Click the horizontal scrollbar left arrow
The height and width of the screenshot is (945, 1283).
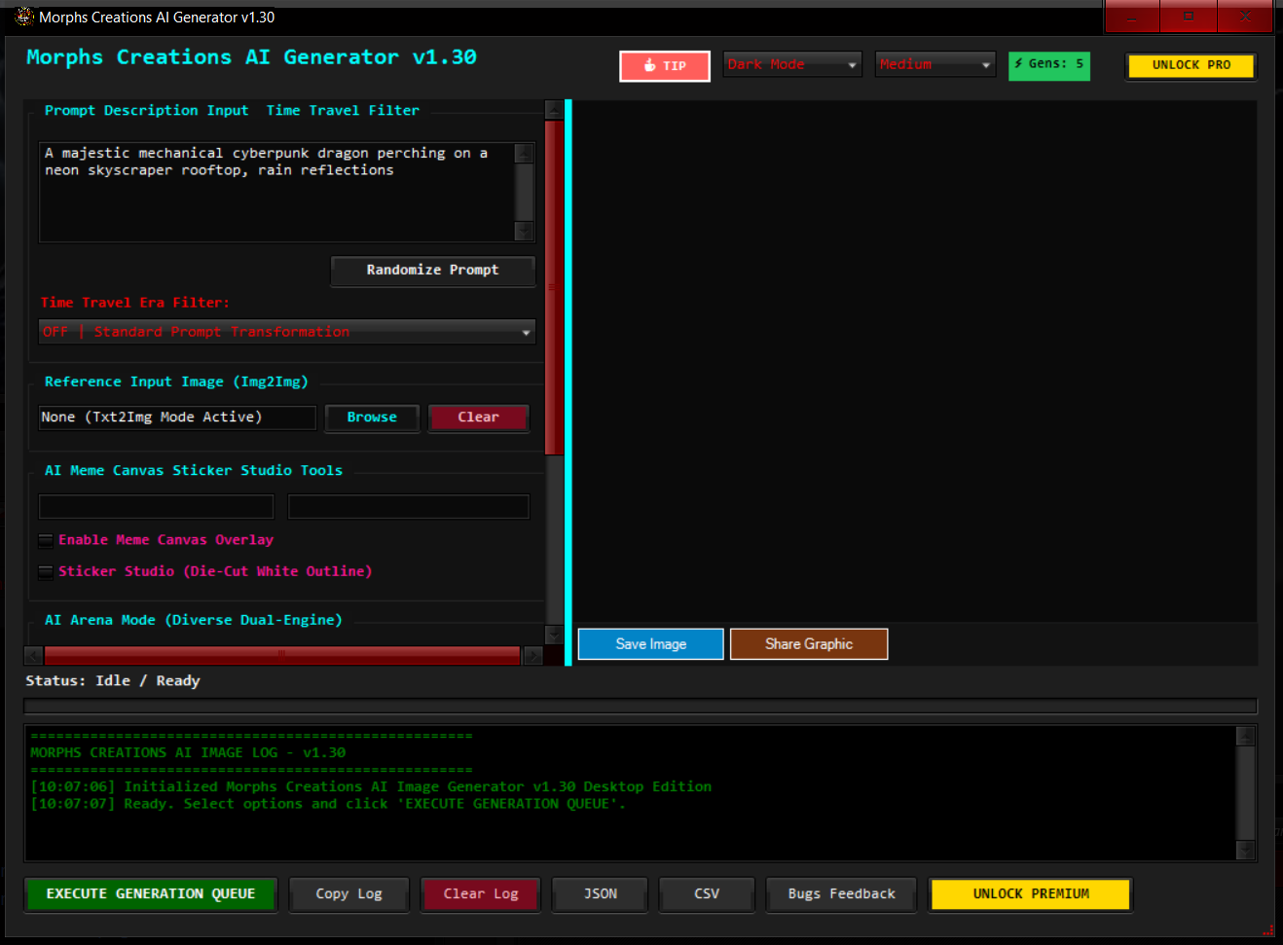(34, 656)
